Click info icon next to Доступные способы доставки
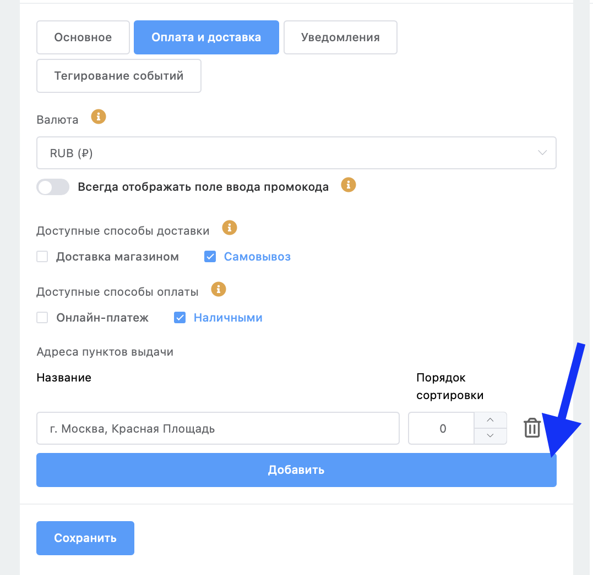This screenshot has width=593, height=575. tap(229, 228)
